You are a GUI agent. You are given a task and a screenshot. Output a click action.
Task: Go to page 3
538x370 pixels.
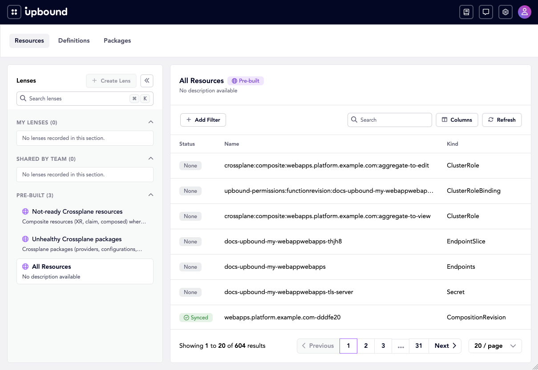point(383,346)
